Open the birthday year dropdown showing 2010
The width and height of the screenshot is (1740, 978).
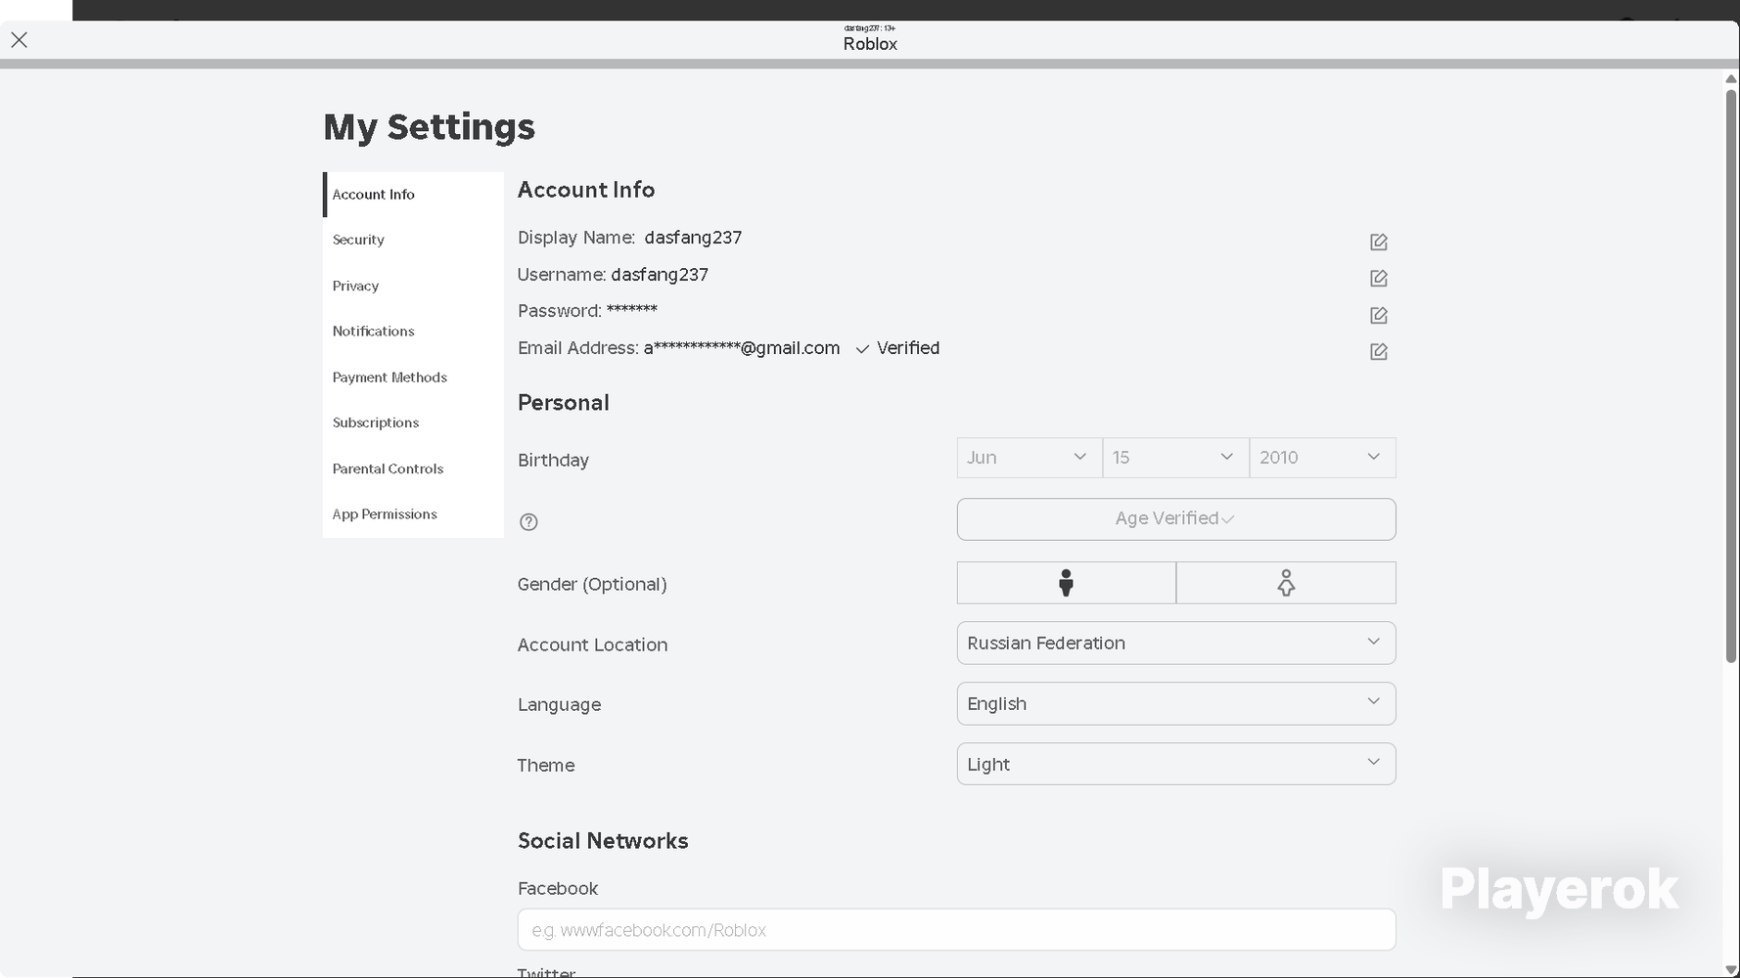pyautogui.click(x=1322, y=458)
